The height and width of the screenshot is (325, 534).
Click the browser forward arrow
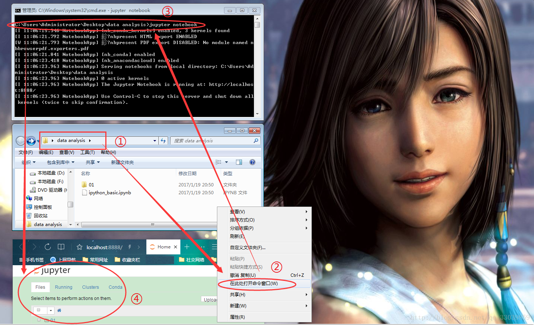34,247
